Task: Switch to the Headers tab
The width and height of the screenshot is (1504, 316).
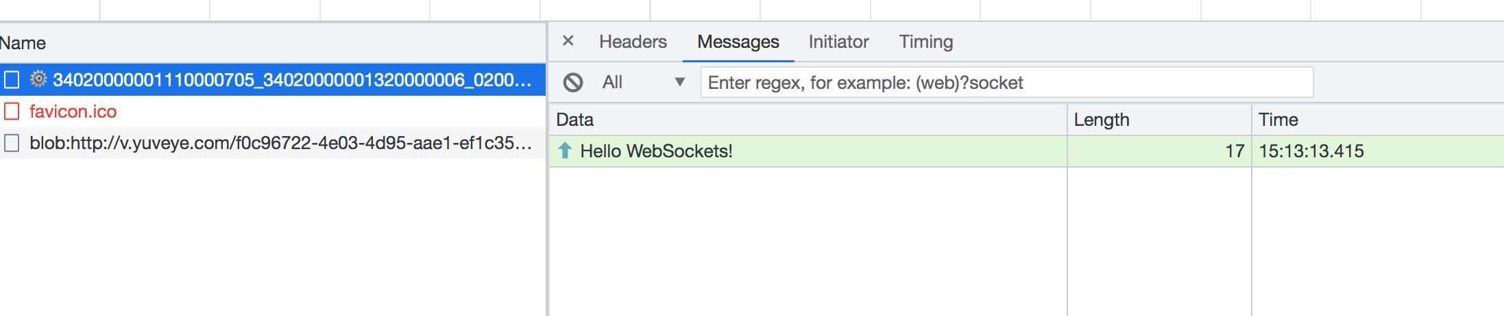Action: pyautogui.click(x=633, y=42)
